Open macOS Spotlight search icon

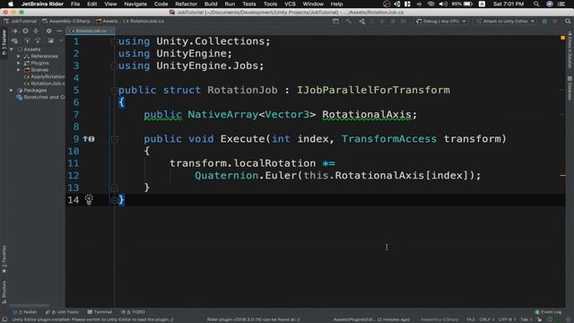[536, 4]
